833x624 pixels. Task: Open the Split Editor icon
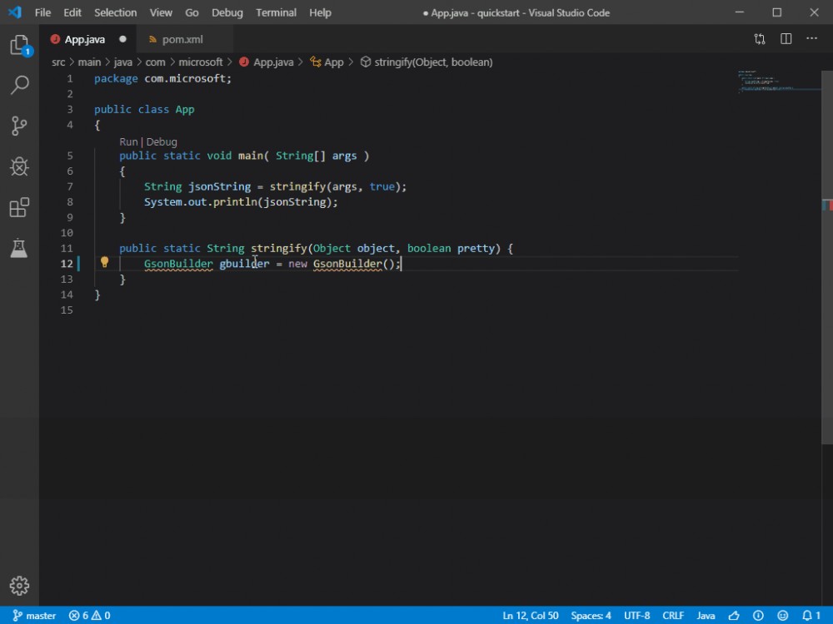point(784,39)
